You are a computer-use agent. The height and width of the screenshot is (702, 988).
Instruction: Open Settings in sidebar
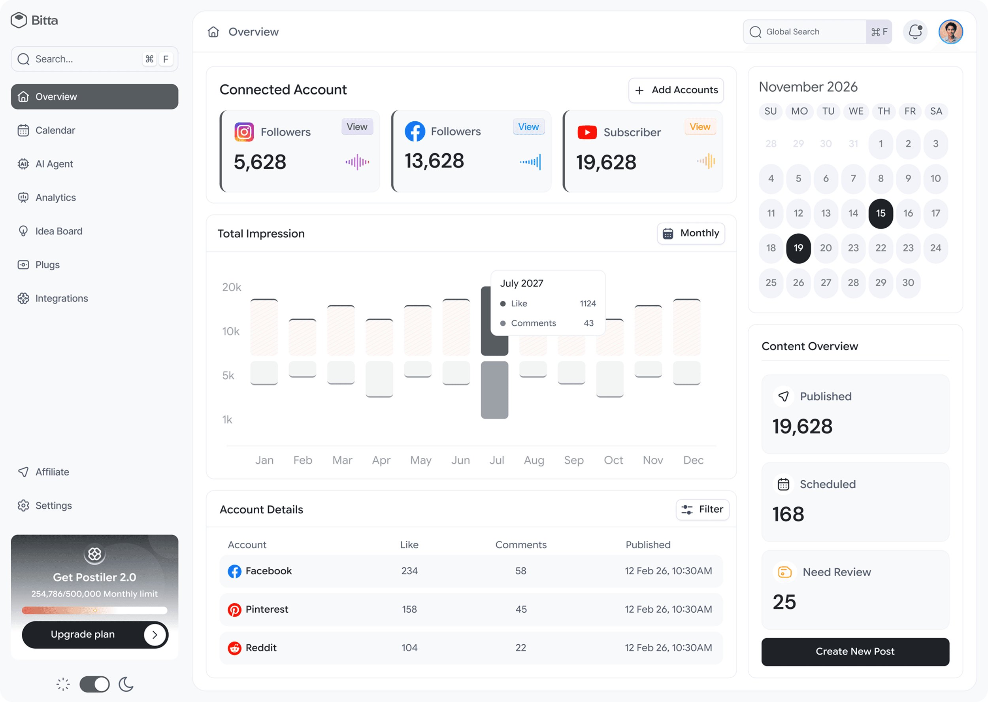pos(95,505)
